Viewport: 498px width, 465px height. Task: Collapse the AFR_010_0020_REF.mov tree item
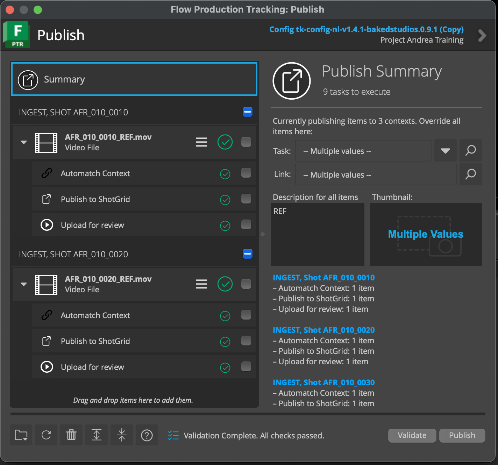point(24,284)
